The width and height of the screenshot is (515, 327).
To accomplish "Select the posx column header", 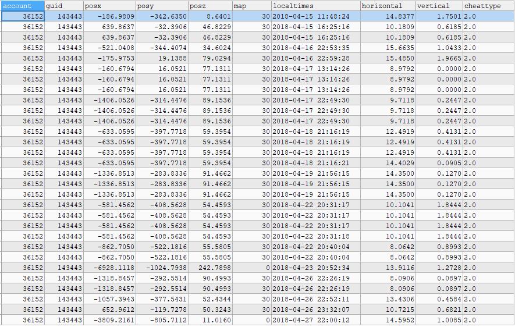I will coord(109,6).
